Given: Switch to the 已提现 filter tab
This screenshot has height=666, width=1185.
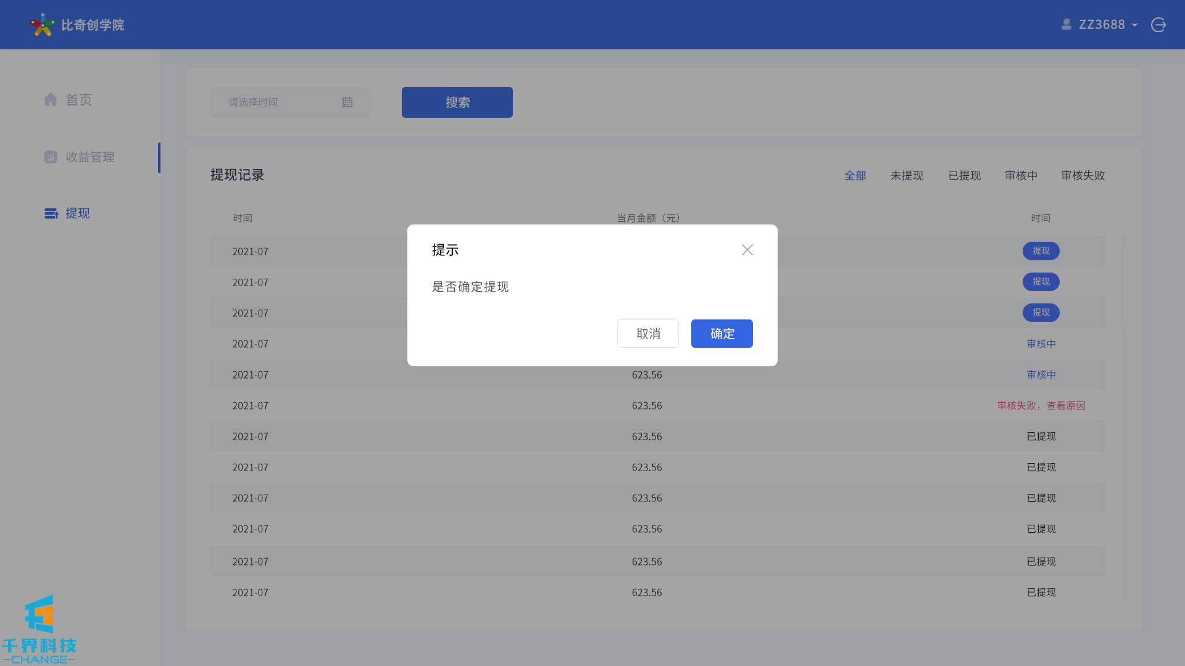Looking at the screenshot, I should (x=964, y=176).
